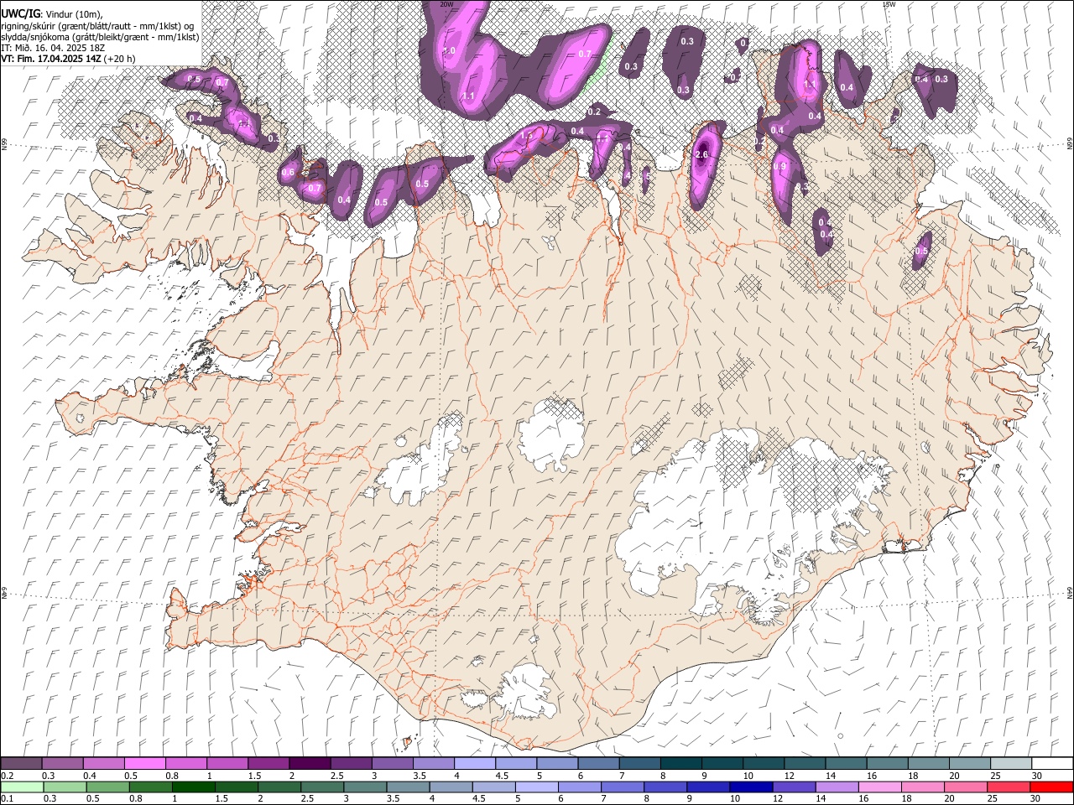The height and width of the screenshot is (805, 1074).
Task: Pick the rain-scale swatch above label 2
Action: click(x=279, y=787)
